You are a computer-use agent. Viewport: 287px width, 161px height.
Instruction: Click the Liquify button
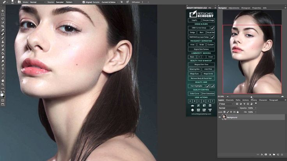coord(194,20)
